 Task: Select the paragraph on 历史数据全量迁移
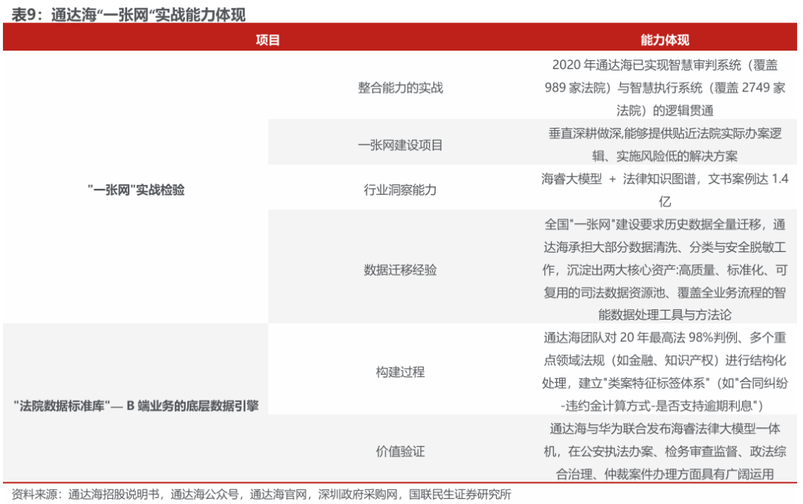coord(665,270)
